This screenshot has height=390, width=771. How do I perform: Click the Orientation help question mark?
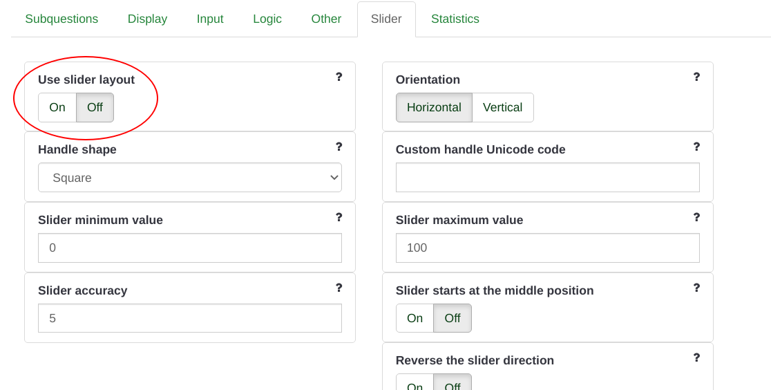696,77
